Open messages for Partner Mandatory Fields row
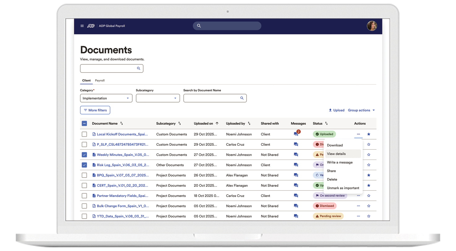The image size is (456, 251). (x=296, y=196)
